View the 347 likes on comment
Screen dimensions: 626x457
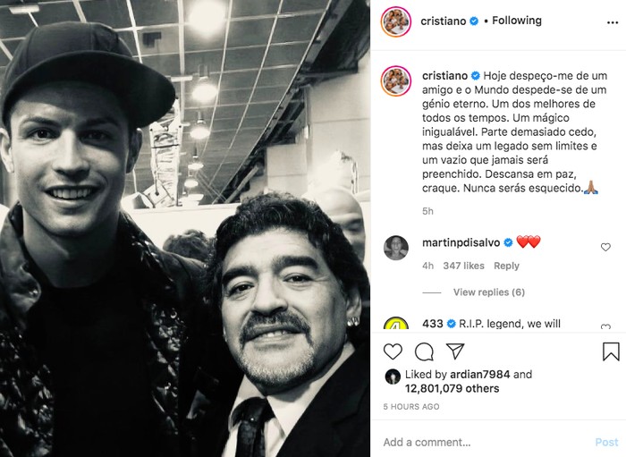463,266
